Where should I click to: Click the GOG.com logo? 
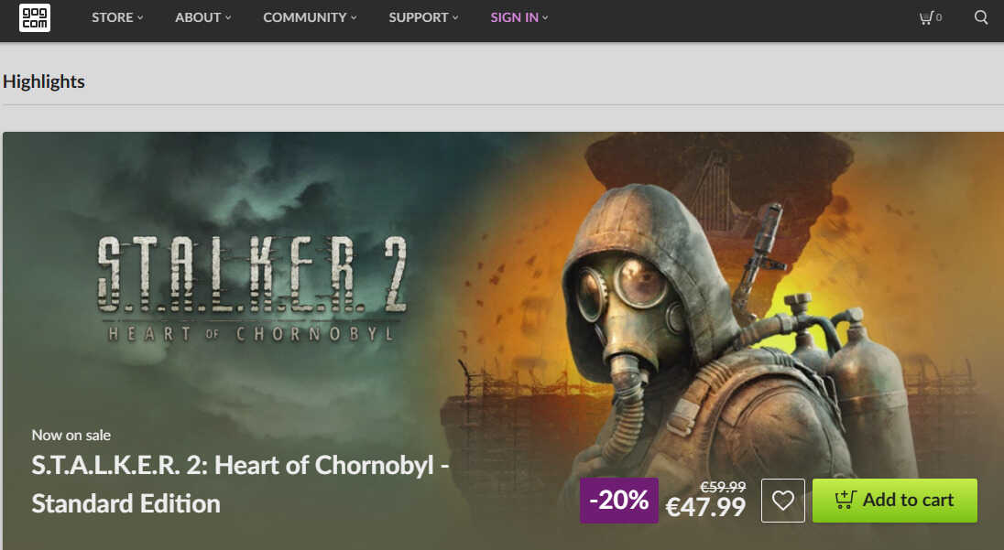(35, 17)
